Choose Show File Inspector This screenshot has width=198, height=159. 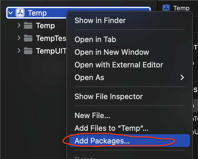(109, 96)
